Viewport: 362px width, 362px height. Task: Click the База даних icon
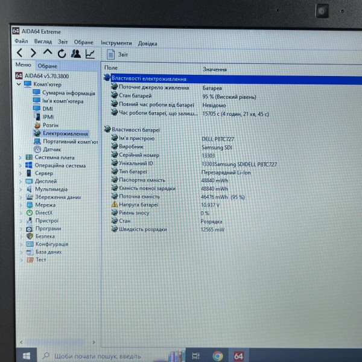[x=30, y=252]
